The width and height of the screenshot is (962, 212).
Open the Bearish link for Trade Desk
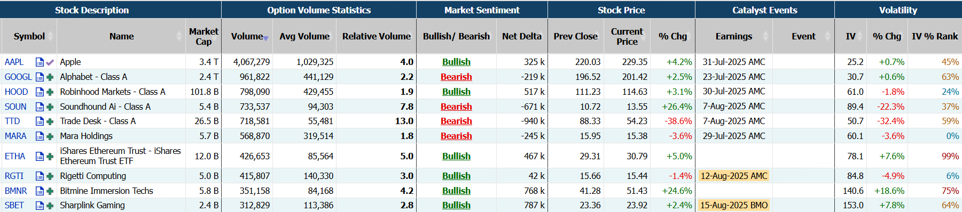pyautogui.click(x=456, y=121)
